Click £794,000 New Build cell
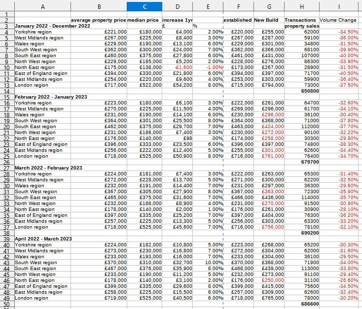Image resolution: width=362 pixels, height=309 pixels. [x=269, y=85]
